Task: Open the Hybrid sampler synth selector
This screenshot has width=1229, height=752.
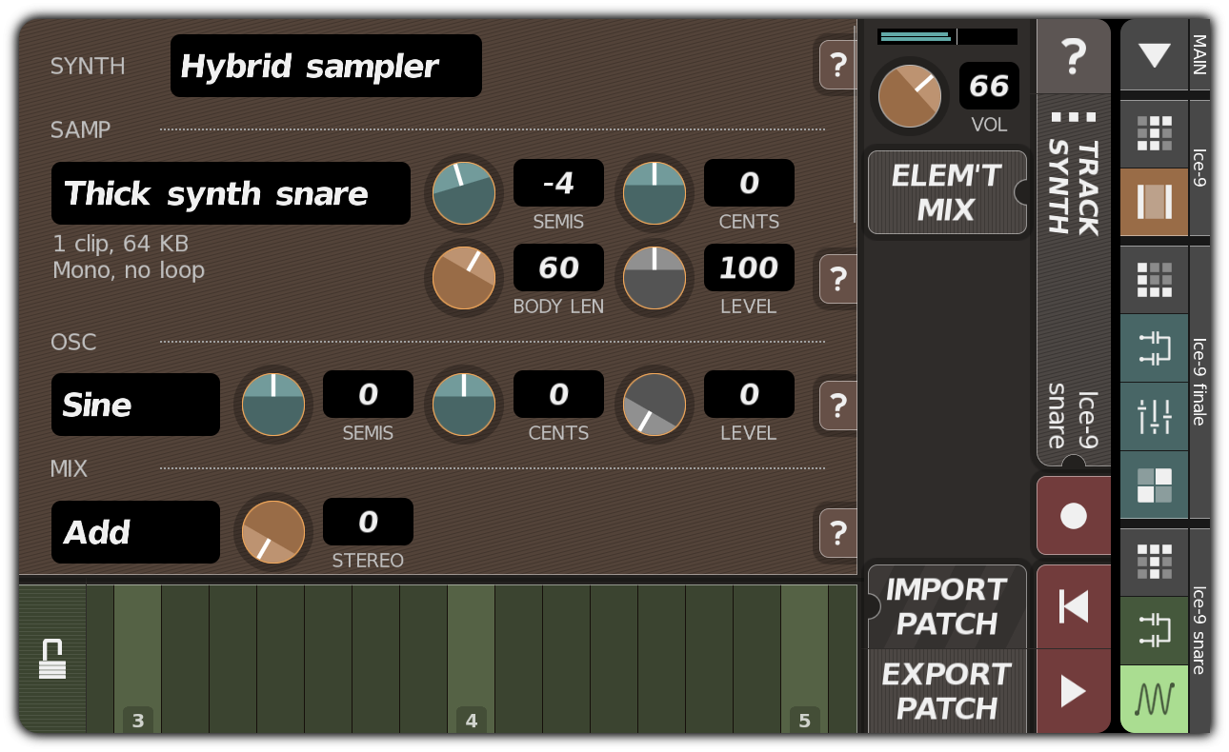Action: point(326,66)
